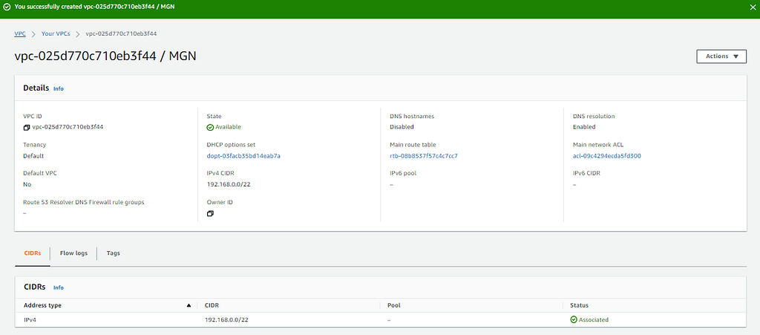
Task: Copy the Owner ID with copy icon
Action: (210, 214)
